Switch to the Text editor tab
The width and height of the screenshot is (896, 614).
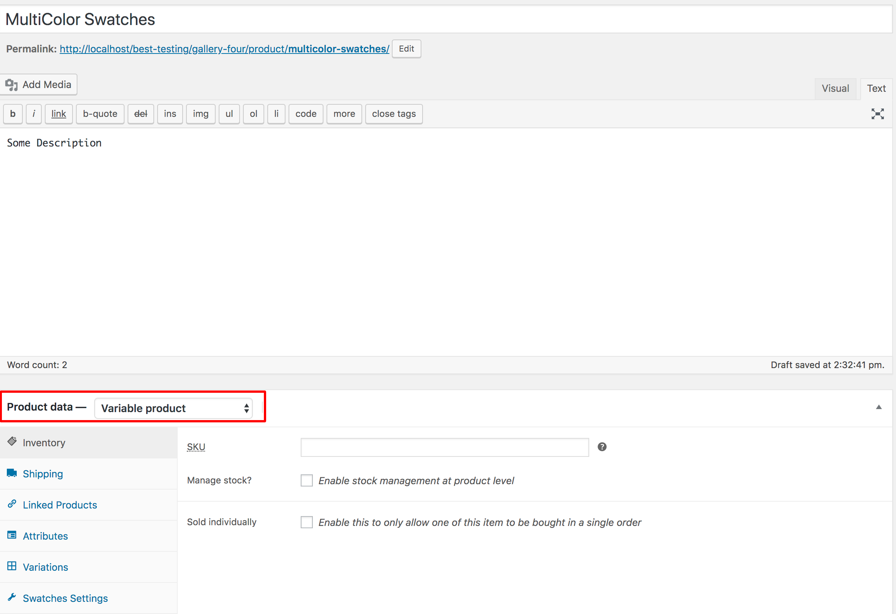[x=876, y=88]
